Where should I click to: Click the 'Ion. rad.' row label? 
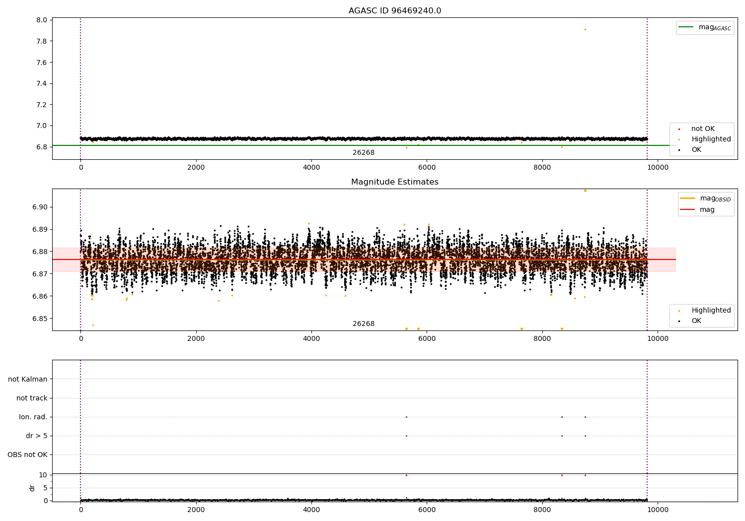point(33,417)
